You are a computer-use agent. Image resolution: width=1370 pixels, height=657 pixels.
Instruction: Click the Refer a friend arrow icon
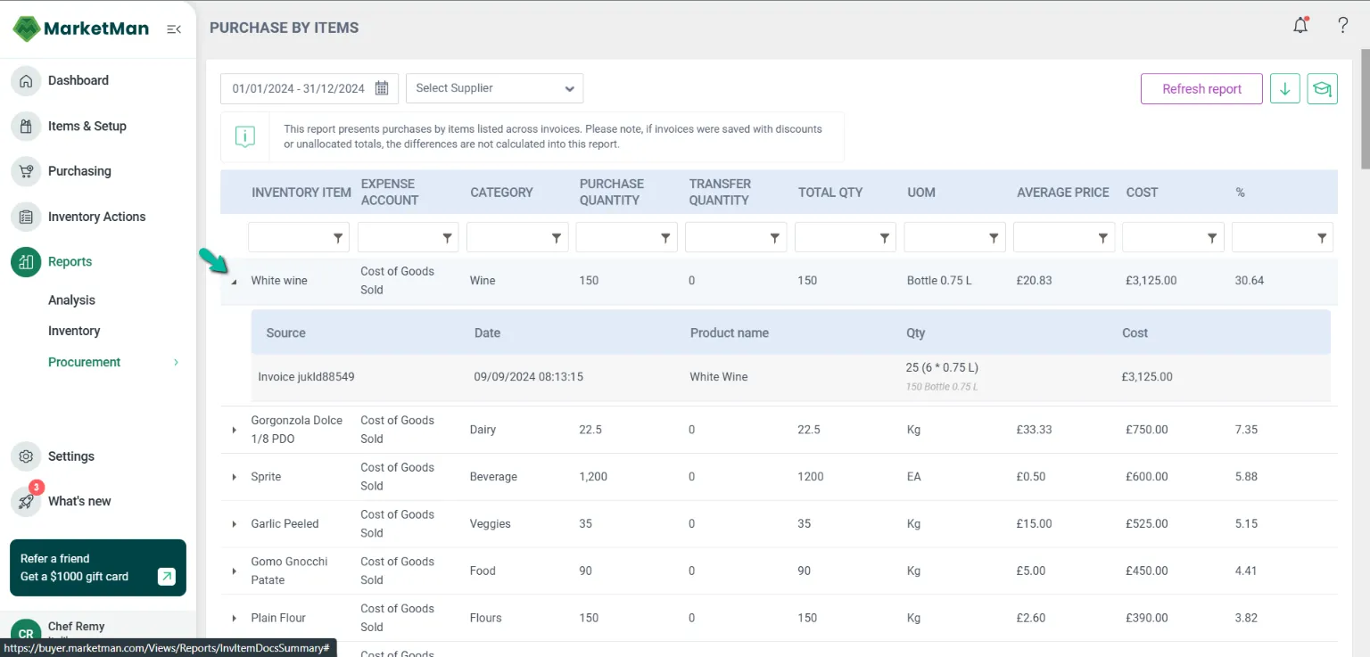[x=167, y=577]
